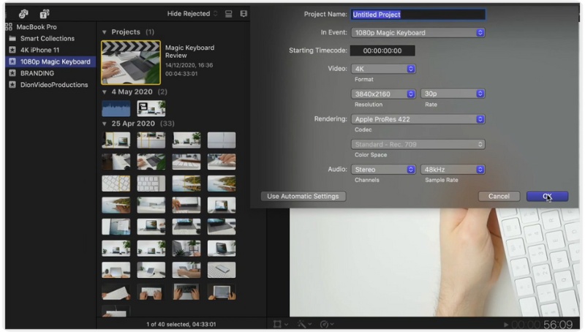Viewport: 585px width, 332px height.
Task: Select the MacBook Pro library
Action: (x=37, y=27)
